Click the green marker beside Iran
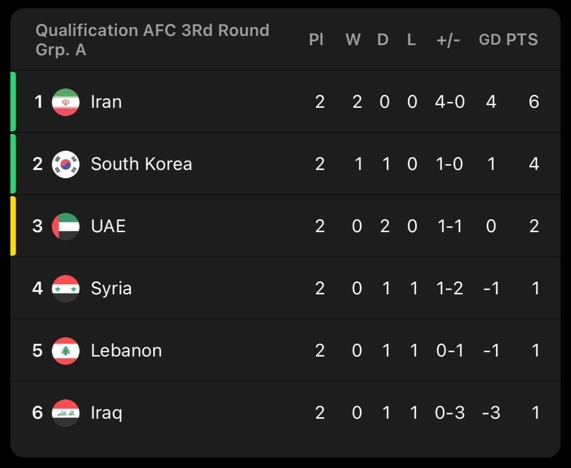 point(13,101)
